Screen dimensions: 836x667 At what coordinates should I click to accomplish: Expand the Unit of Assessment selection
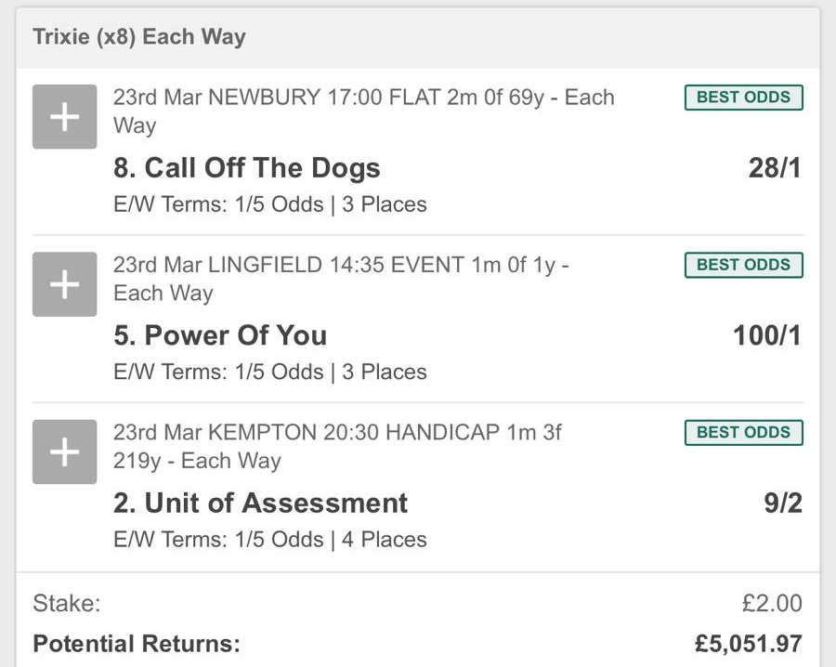click(64, 451)
